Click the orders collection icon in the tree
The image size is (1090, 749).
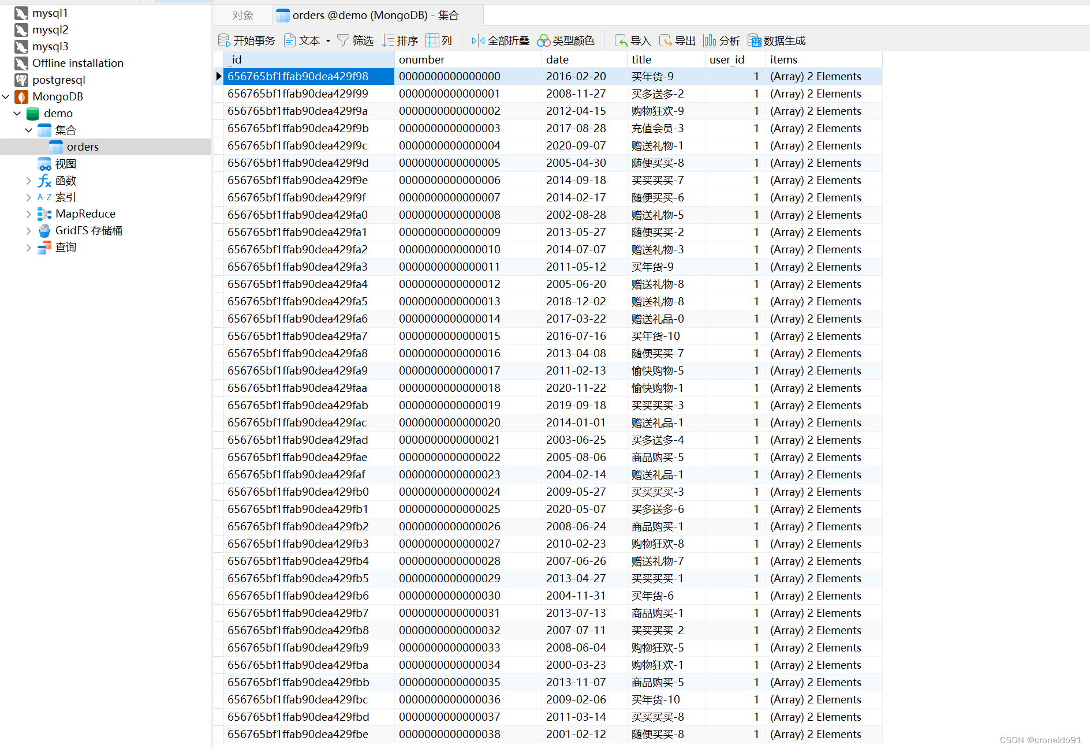56,147
